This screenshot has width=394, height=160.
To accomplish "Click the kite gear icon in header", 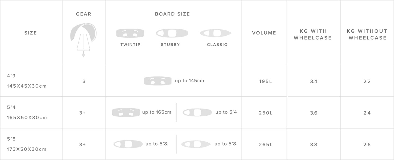I will coord(83,38).
